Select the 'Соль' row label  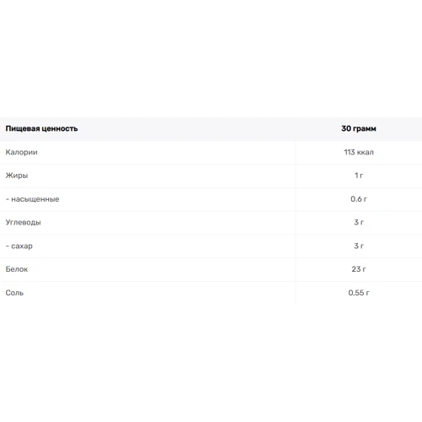pyautogui.click(x=14, y=293)
